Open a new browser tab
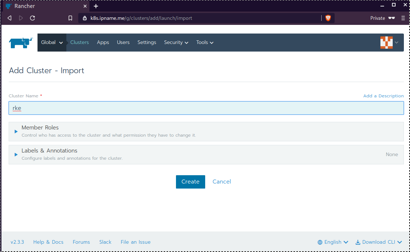The height and width of the screenshot is (252, 410). pos(96,6)
